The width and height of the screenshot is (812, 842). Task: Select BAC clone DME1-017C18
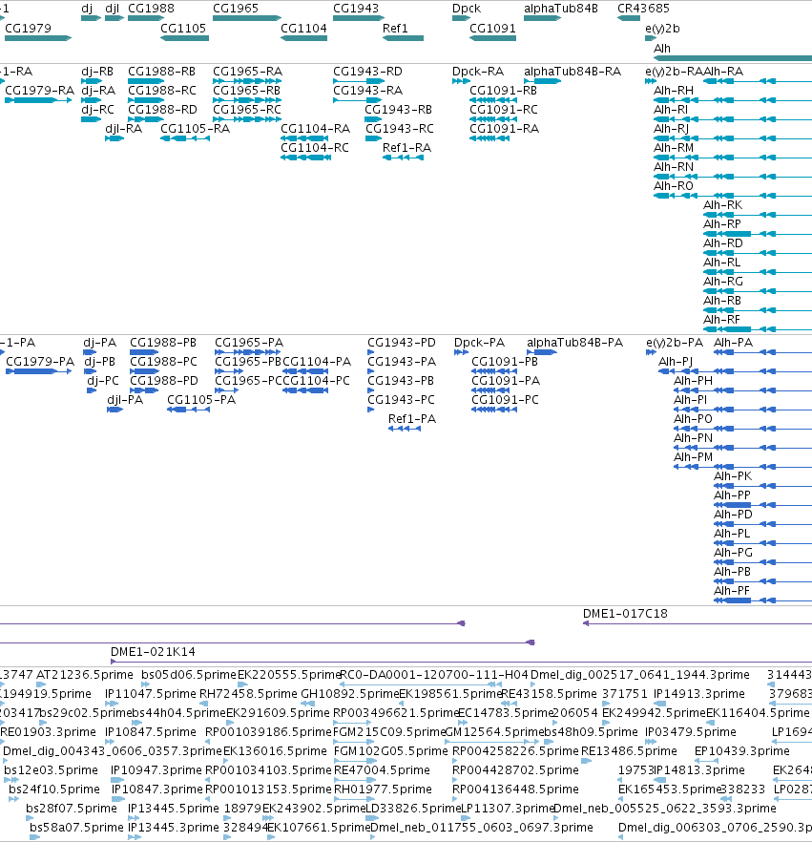click(697, 623)
